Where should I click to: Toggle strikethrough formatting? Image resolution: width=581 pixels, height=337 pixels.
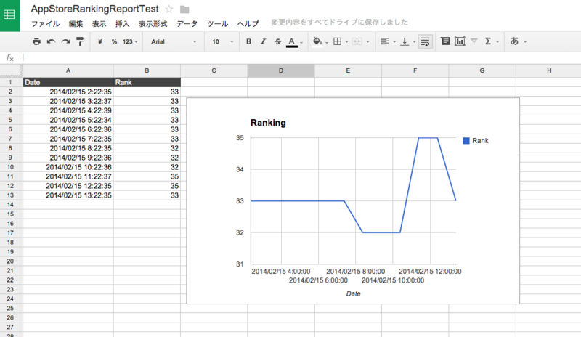coord(277,41)
